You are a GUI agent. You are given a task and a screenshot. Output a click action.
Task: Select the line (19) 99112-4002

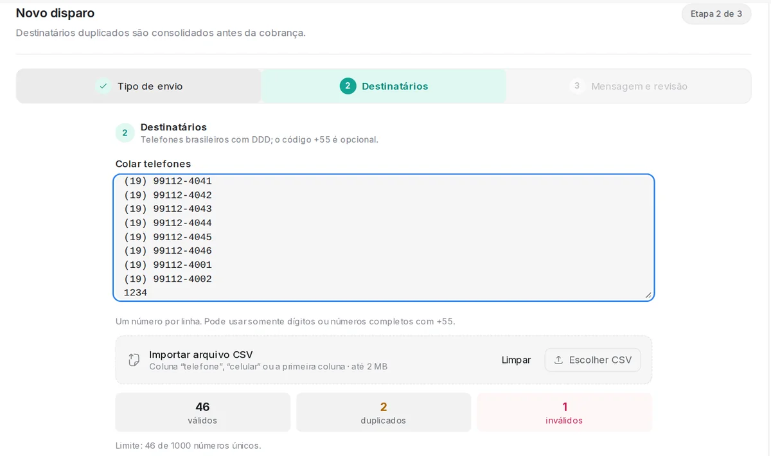[168, 279]
